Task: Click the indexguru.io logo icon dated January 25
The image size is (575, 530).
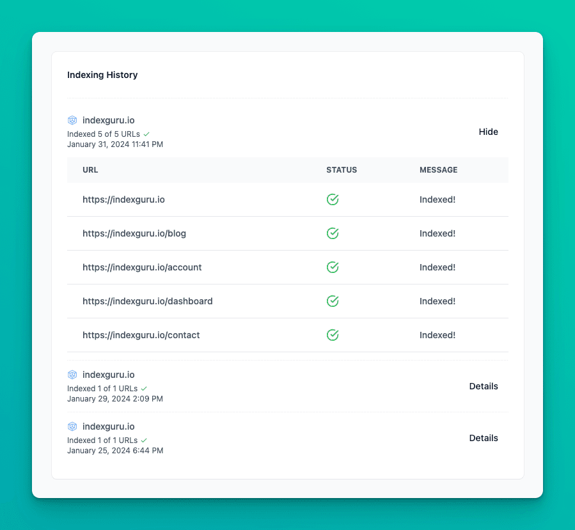Action: (72, 426)
